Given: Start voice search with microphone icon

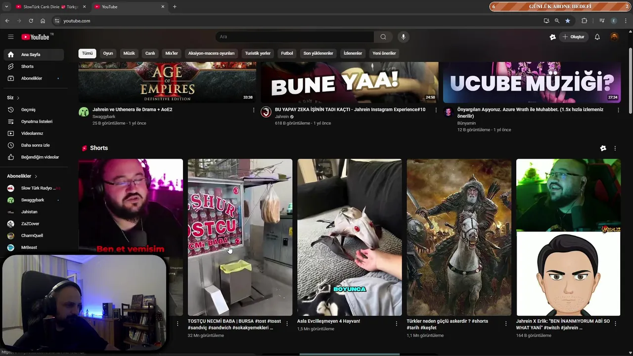Looking at the screenshot, I should [x=403, y=37].
